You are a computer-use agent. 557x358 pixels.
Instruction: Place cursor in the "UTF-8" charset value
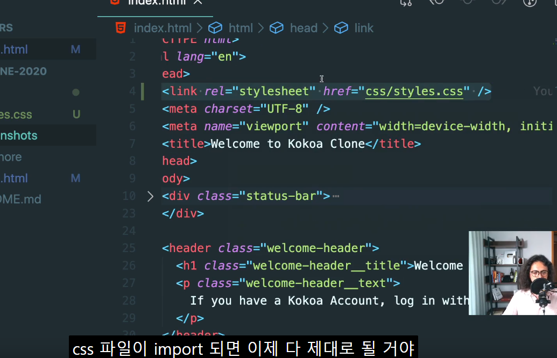click(x=285, y=109)
